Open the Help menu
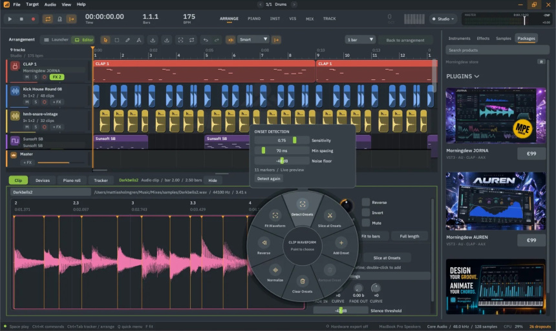Viewport: 556px width, 331px height. pyautogui.click(x=81, y=5)
